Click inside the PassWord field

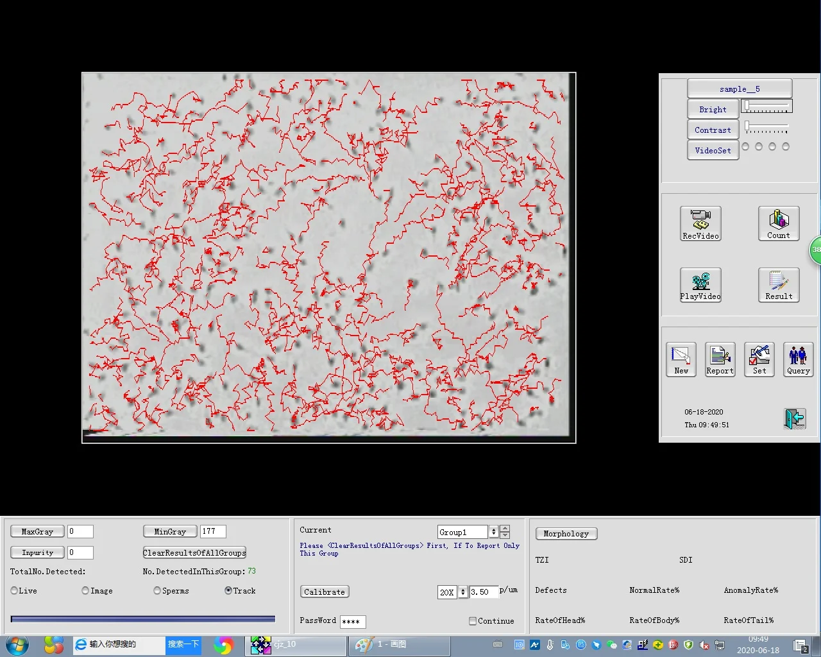coord(352,621)
